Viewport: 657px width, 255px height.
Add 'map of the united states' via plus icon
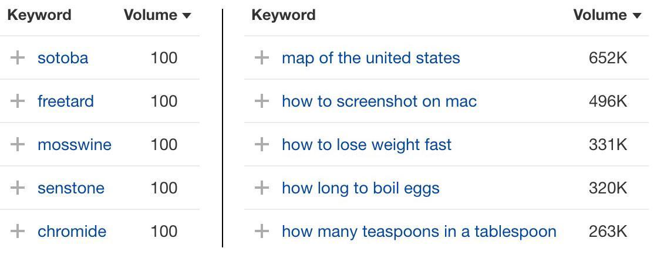pos(262,57)
